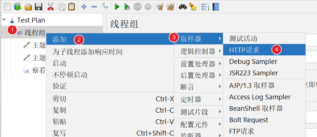
Task: Select BeanShell 取样器 entry
Action: pos(264,109)
